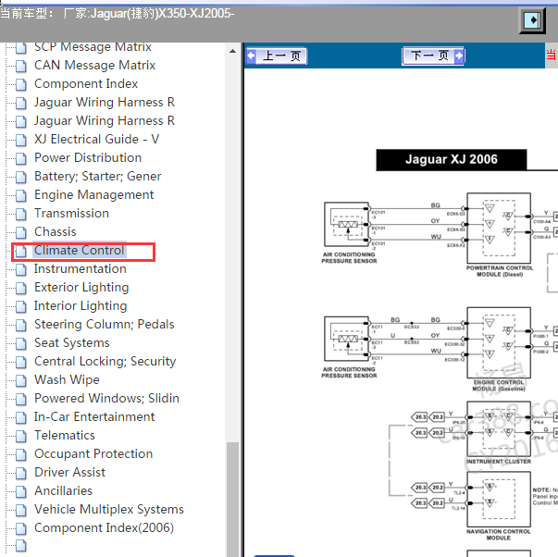Open XJ Electrical Guide - V entry
The height and width of the screenshot is (557, 558).
pos(96,139)
